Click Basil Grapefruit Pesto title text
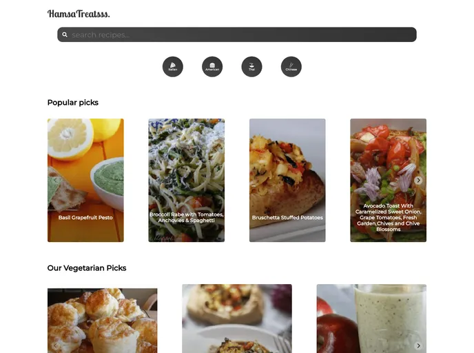This screenshot has width=474, height=353. coord(85,217)
